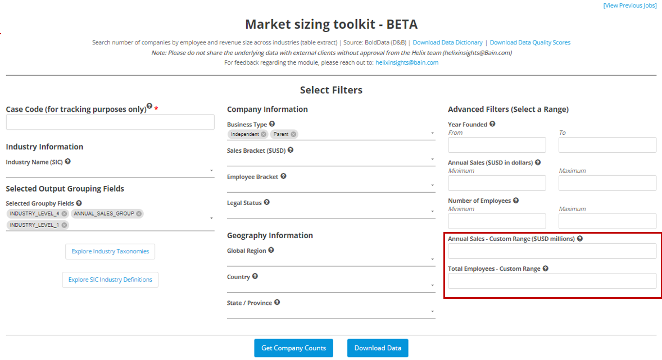Click Explore Industry Taxonomies button
The height and width of the screenshot is (360, 662).
110,252
